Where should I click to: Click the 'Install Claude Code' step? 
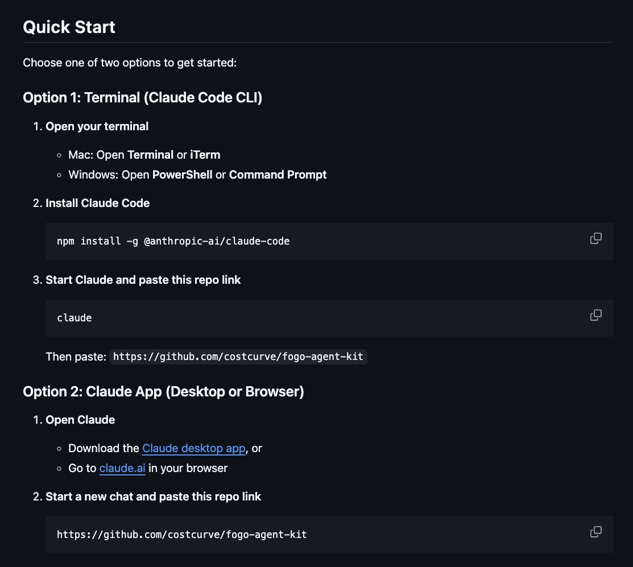97,203
